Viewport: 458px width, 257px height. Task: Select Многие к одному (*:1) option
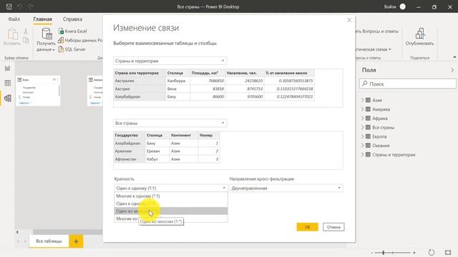click(171, 196)
